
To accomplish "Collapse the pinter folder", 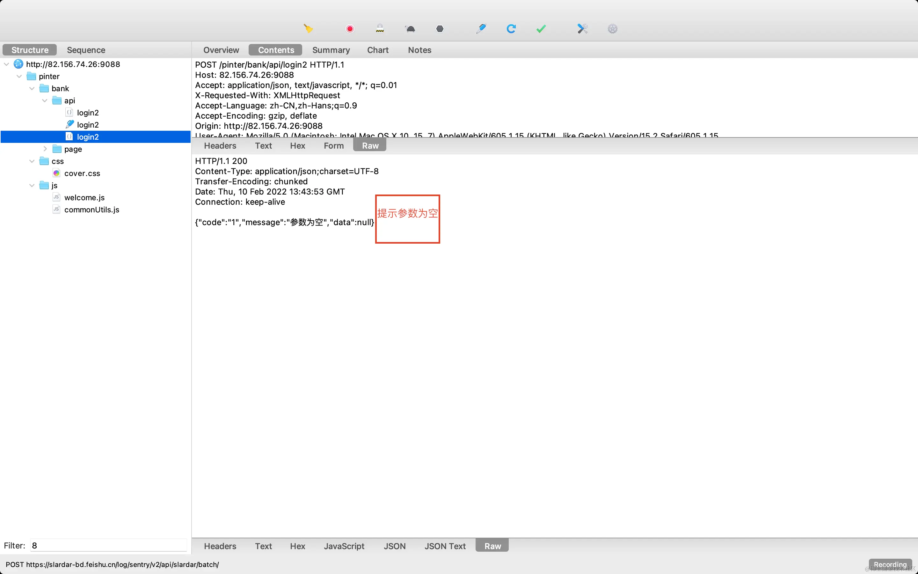I will pyautogui.click(x=19, y=76).
